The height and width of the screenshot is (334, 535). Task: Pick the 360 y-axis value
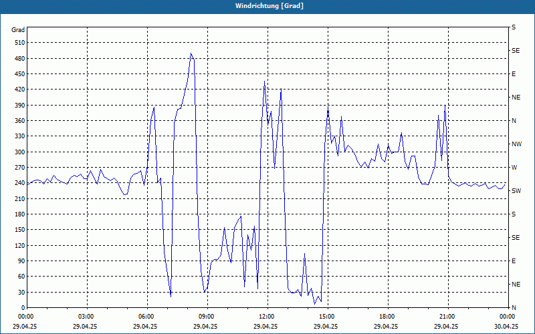(20, 121)
